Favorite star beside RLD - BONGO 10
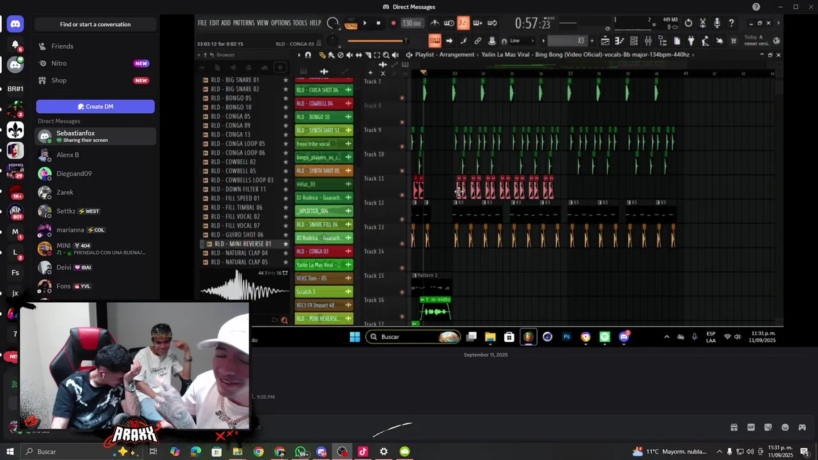 pyautogui.click(x=286, y=107)
